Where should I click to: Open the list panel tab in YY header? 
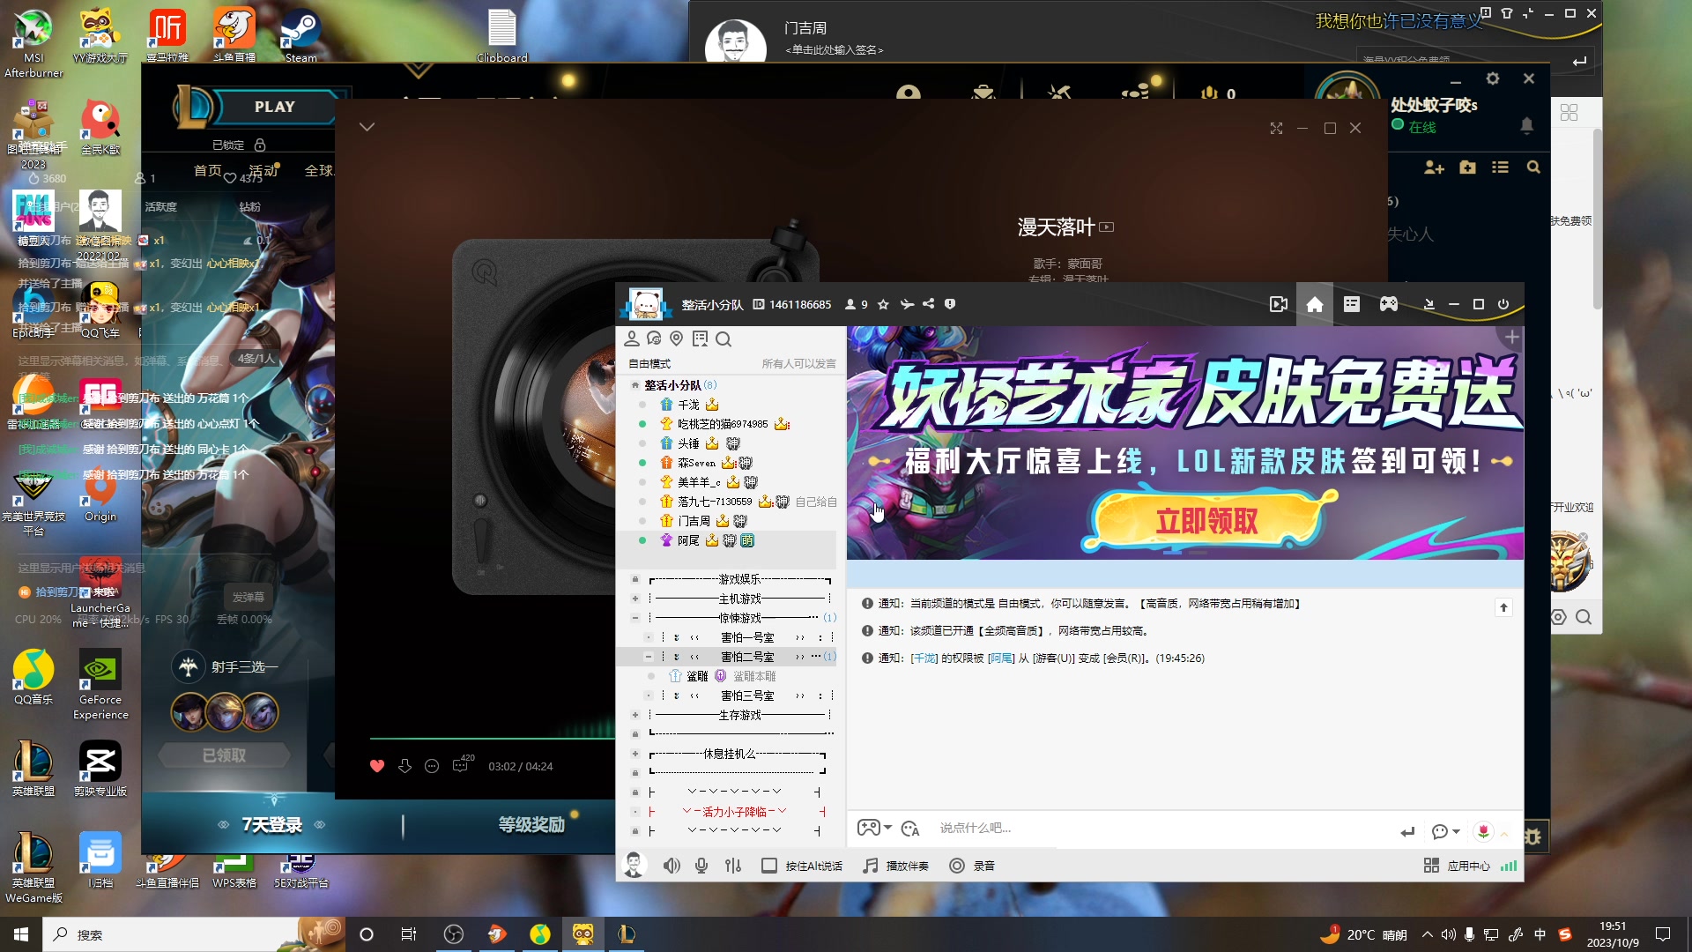coord(1352,304)
